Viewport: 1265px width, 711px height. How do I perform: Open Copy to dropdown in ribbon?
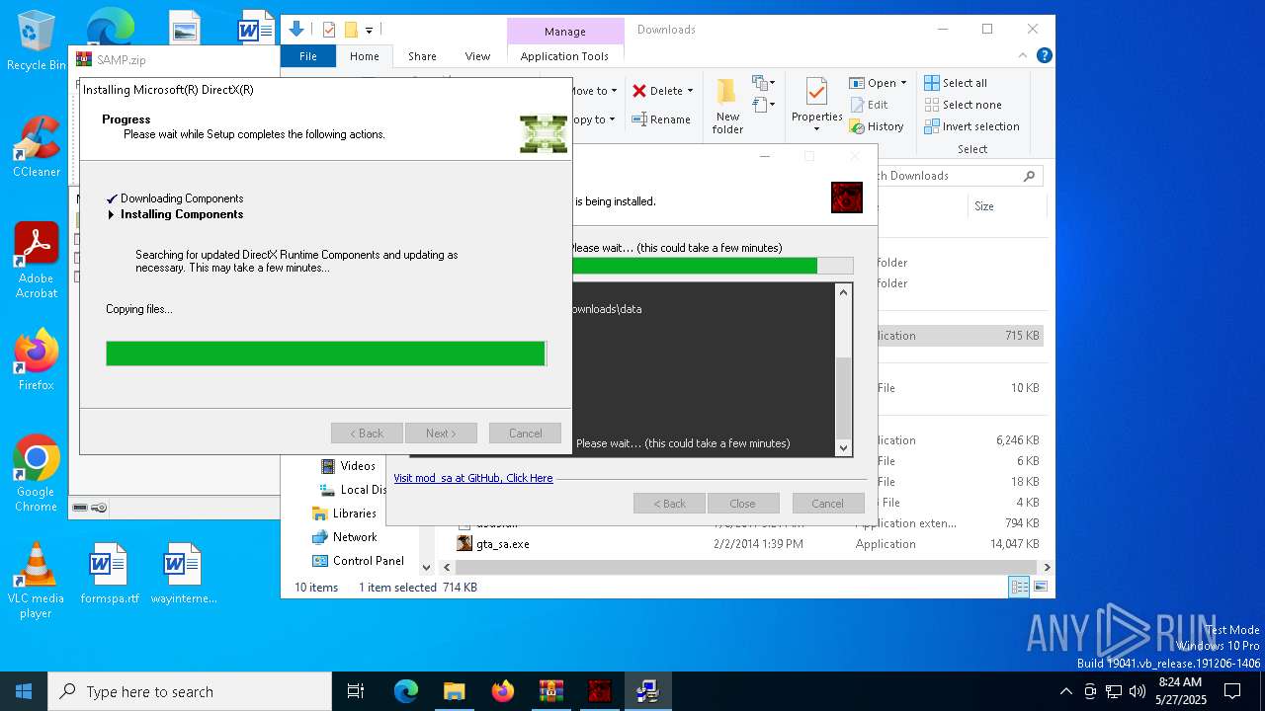594,119
